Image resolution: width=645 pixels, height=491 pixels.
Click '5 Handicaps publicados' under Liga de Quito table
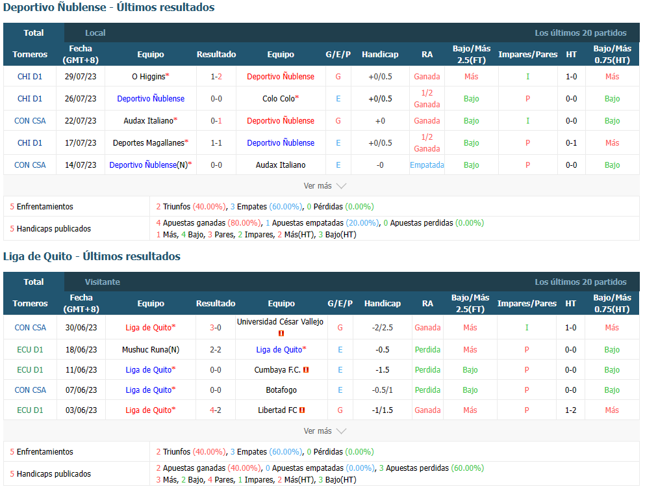click(x=50, y=474)
